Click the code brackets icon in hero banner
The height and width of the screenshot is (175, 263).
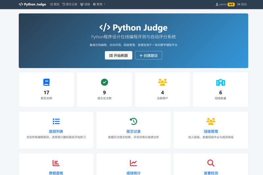(x=105, y=27)
